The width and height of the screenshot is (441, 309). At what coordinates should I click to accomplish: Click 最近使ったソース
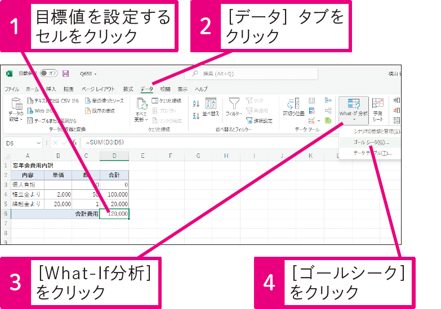[x=104, y=101]
